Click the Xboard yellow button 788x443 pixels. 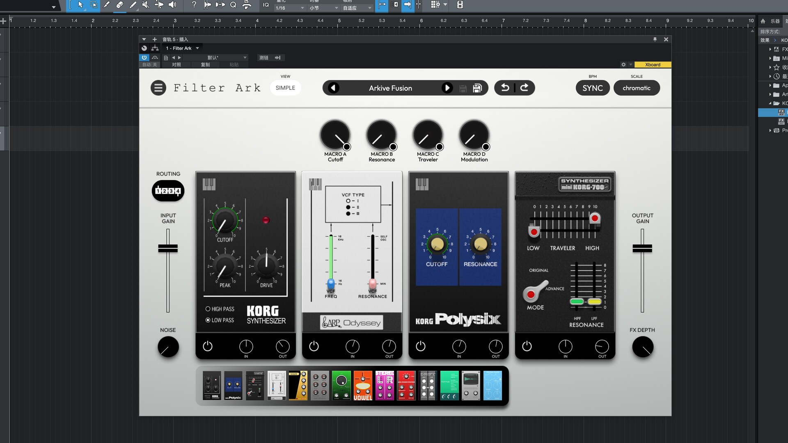(x=653, y=64)
